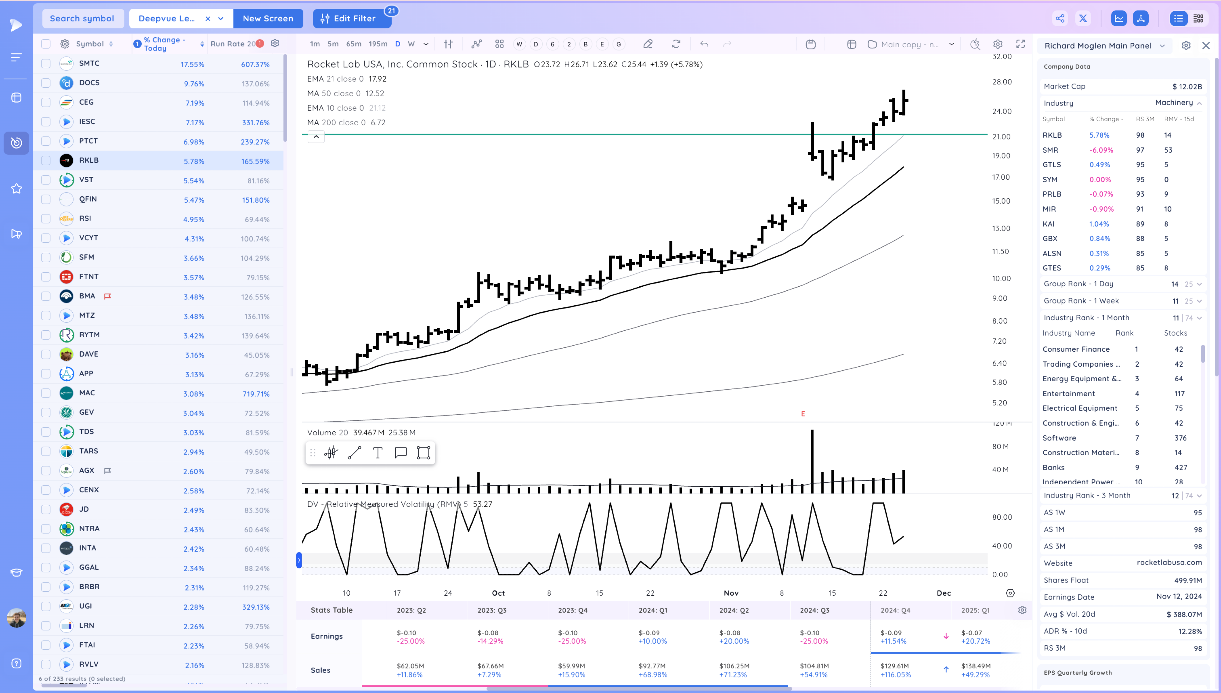Click the New Screen button
Screen dimensions: 1221x693
pos(268,19)
